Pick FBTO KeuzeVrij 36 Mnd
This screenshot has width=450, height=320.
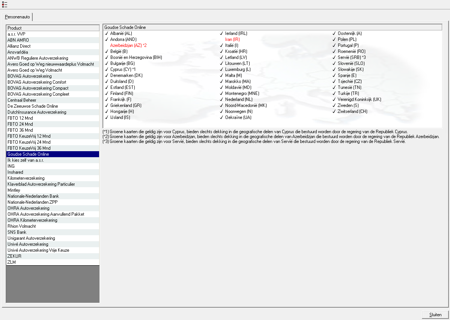[x=53, y=148]
